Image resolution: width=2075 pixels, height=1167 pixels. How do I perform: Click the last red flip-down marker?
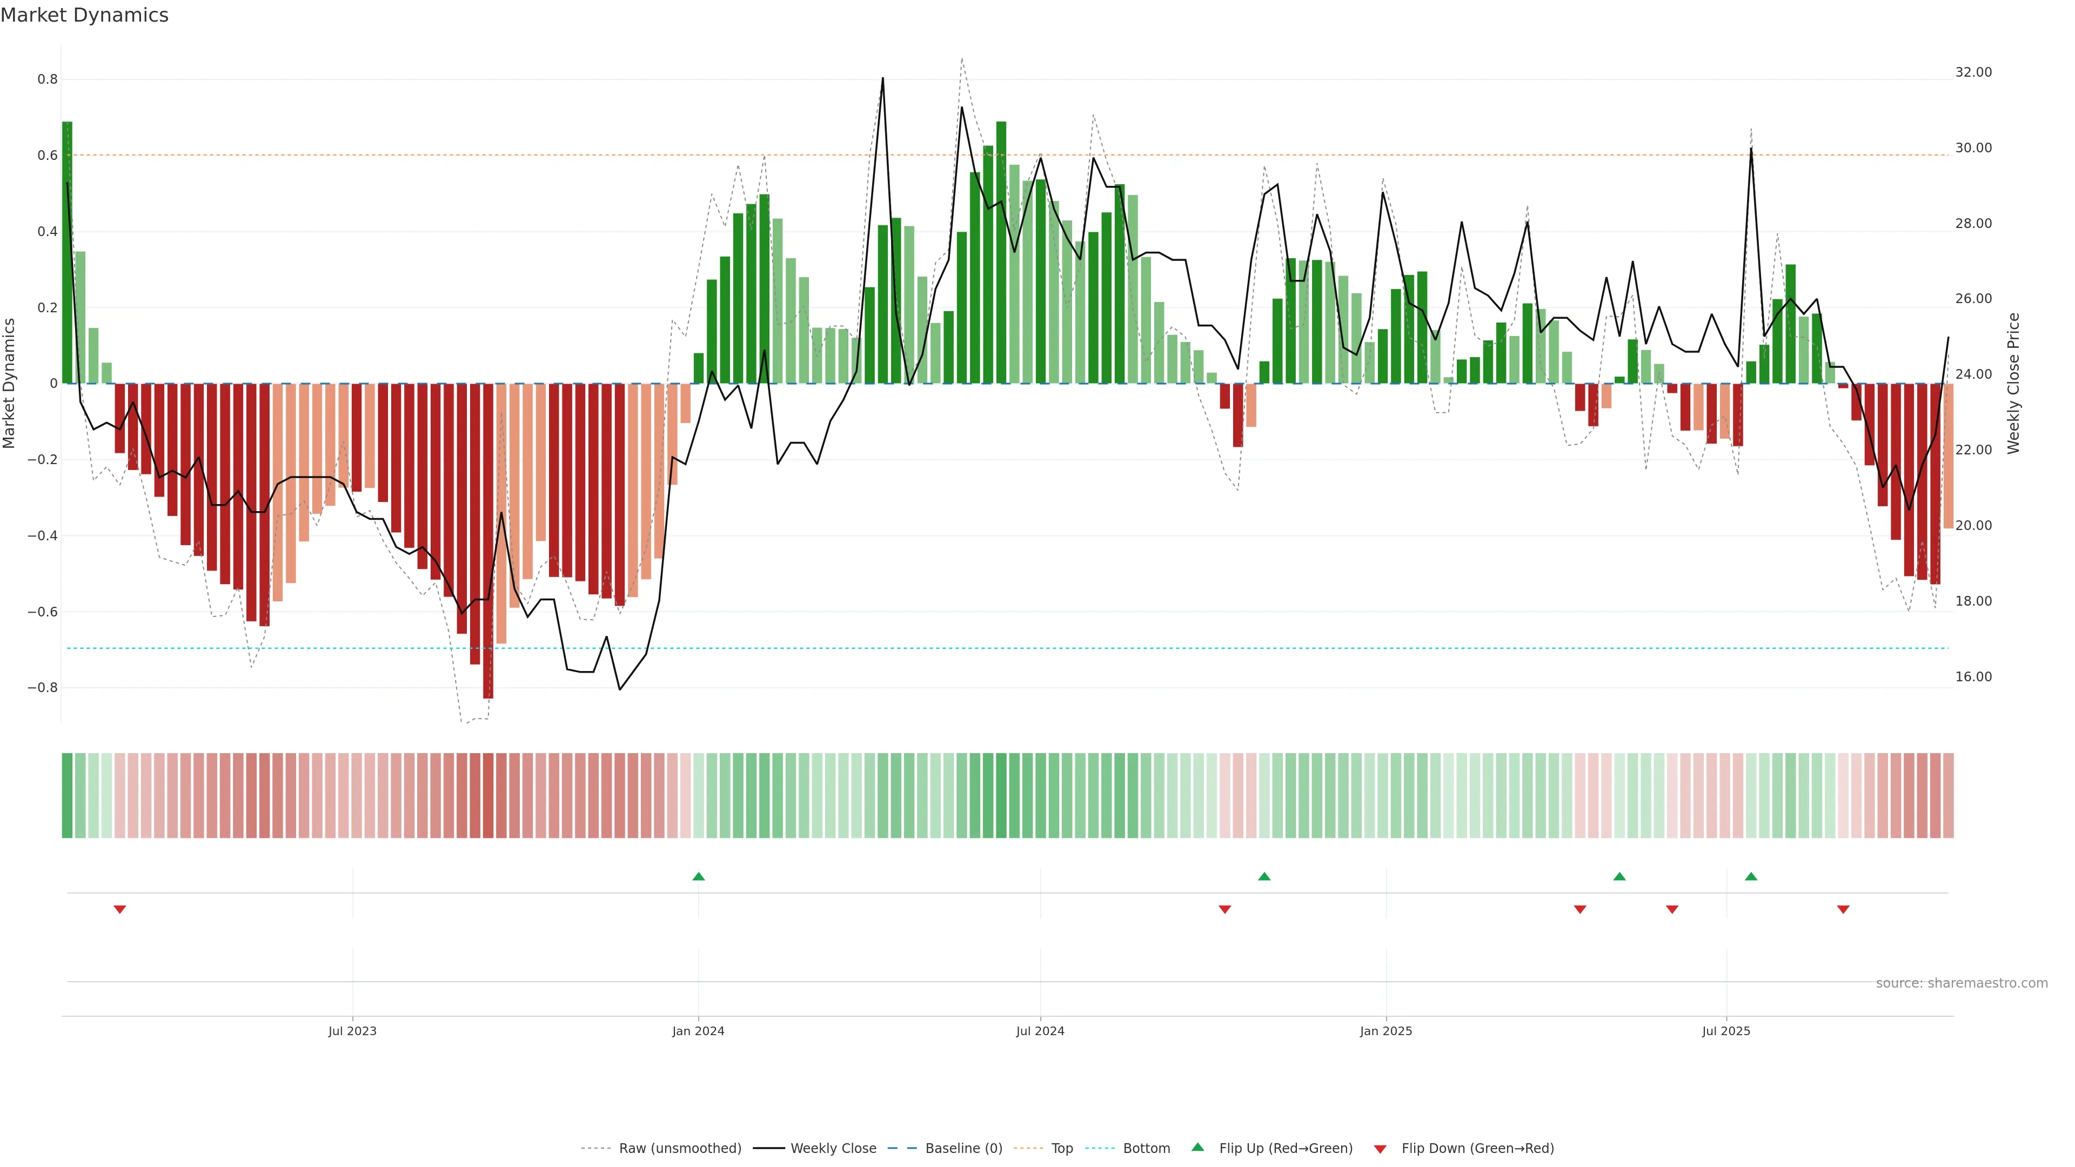tap(1843, 909)
